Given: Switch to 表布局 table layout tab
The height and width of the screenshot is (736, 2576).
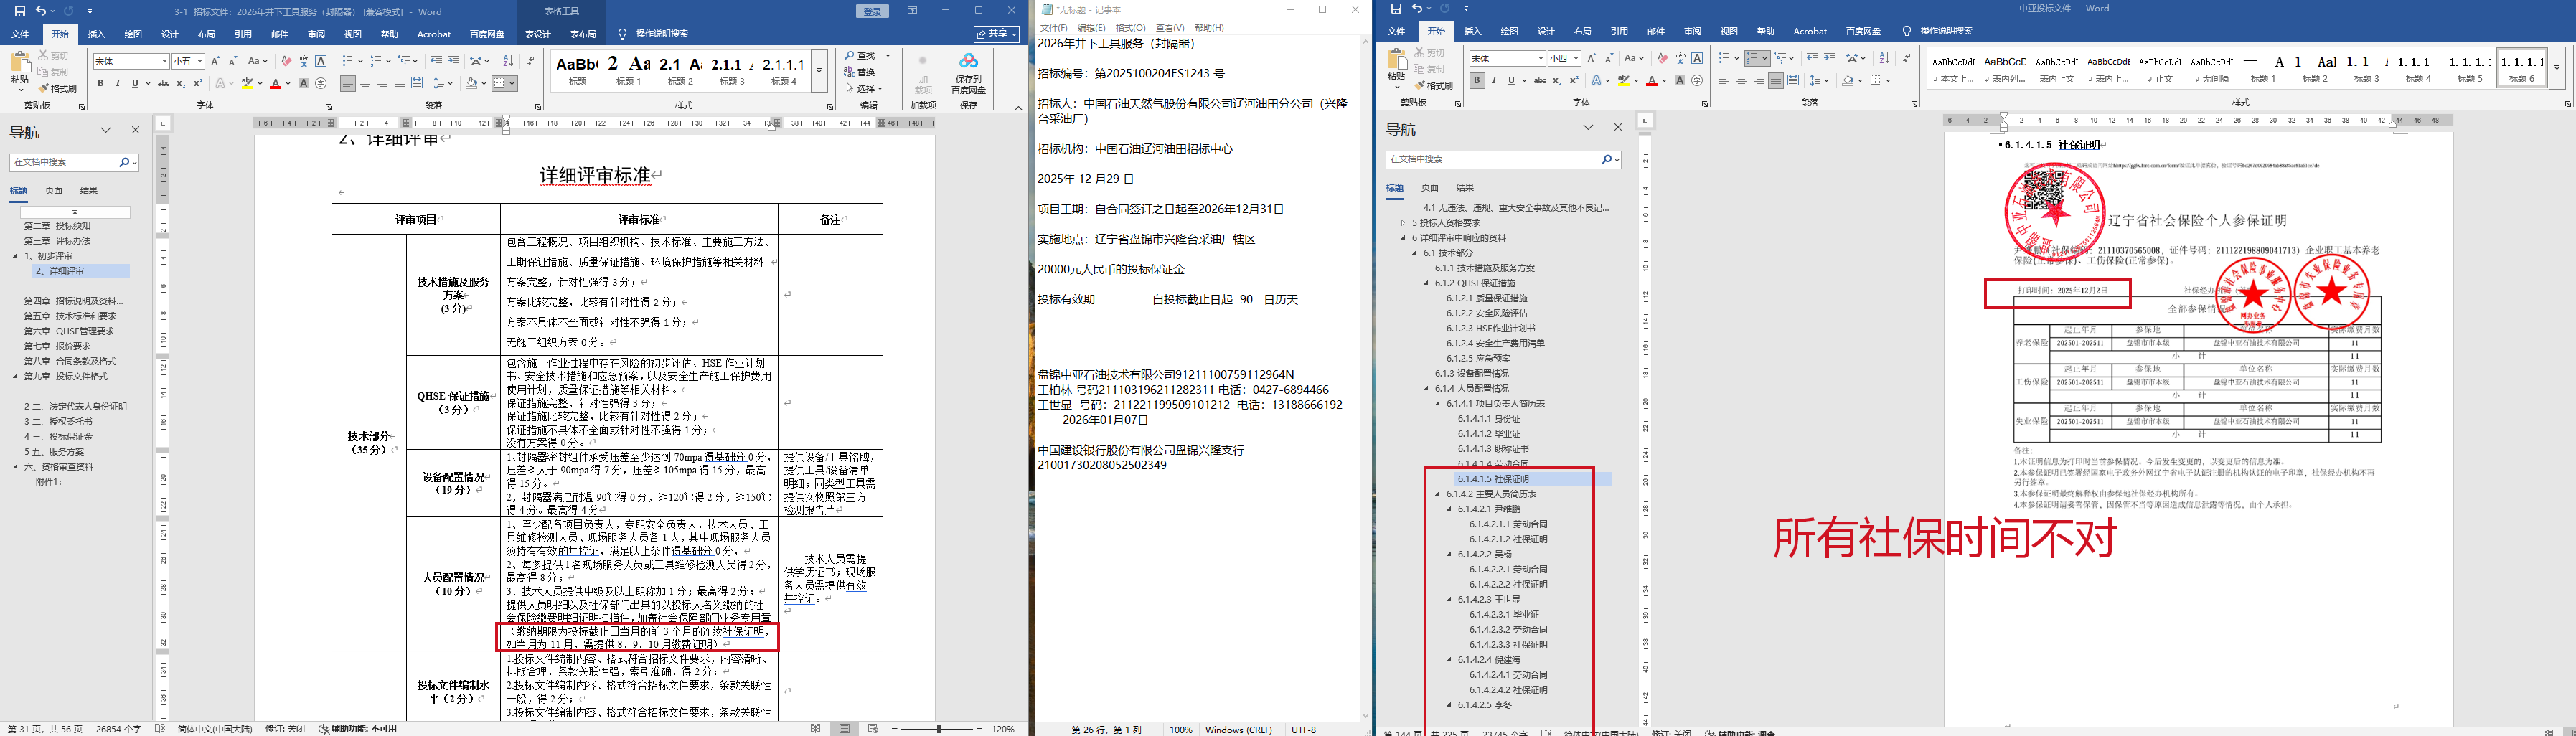Looking at the screenshot, I should click(x=583, y=34).
